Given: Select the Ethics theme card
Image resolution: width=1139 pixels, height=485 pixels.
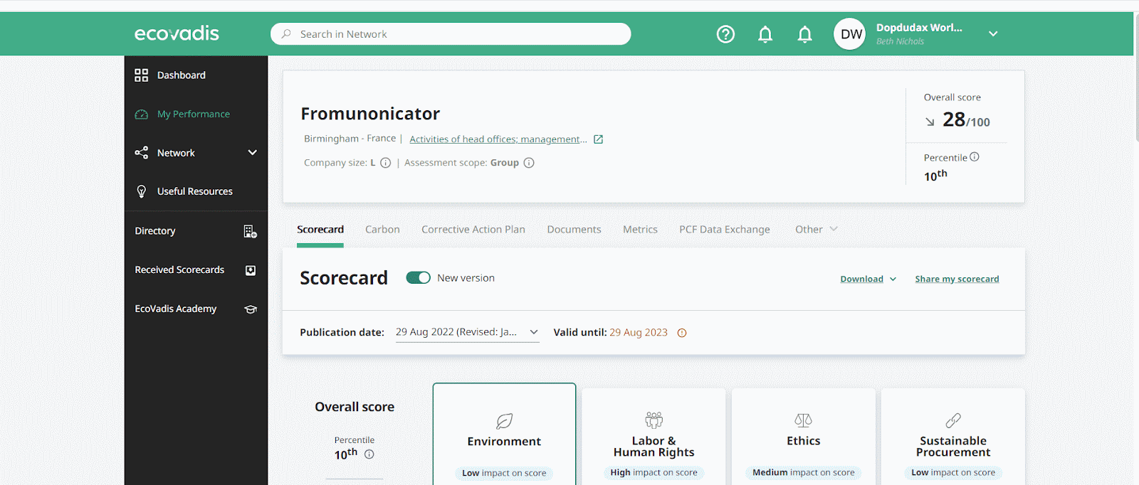Looking at the screenshot, I should 804,437.
